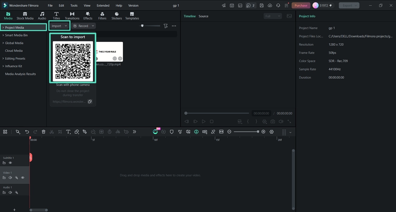Open the paper-plane share icon
Screen dimensions: 396x212
coord(224,5)
